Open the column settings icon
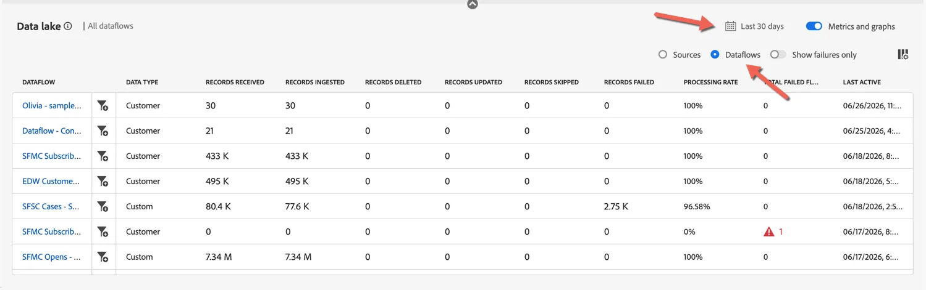The image size is (926, 290). (x=903, y=54)
